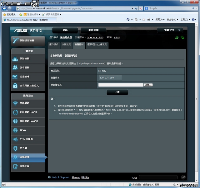Click the stop loading X icon
This screenshot has height=188, width=200.
tap(141, 8)
